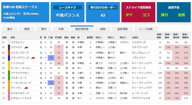Click horse name マスターコード
Image resolution: width=192 pixels, height=105 pixels.
19,78
